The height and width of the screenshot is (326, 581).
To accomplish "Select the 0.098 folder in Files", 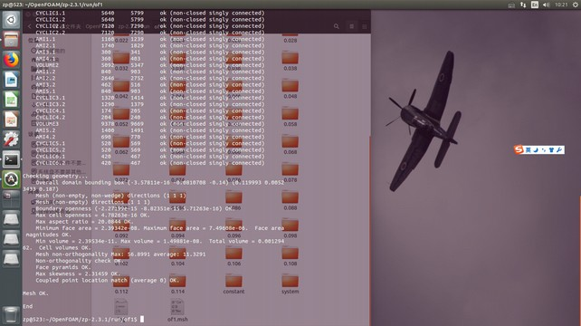I will pos(290,228).
